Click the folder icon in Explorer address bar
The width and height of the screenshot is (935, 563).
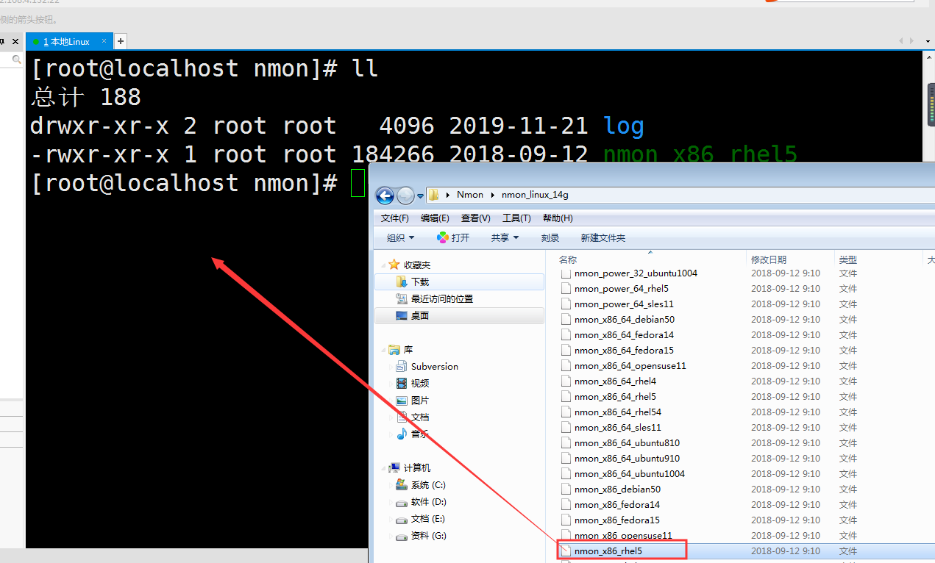pyautogui.click(x=434, y=195)
